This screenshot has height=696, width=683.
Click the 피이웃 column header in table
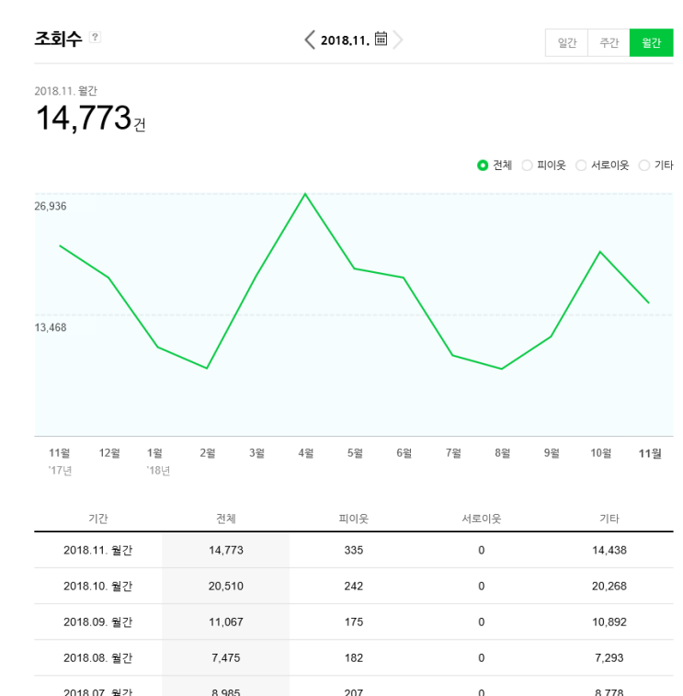354,519
